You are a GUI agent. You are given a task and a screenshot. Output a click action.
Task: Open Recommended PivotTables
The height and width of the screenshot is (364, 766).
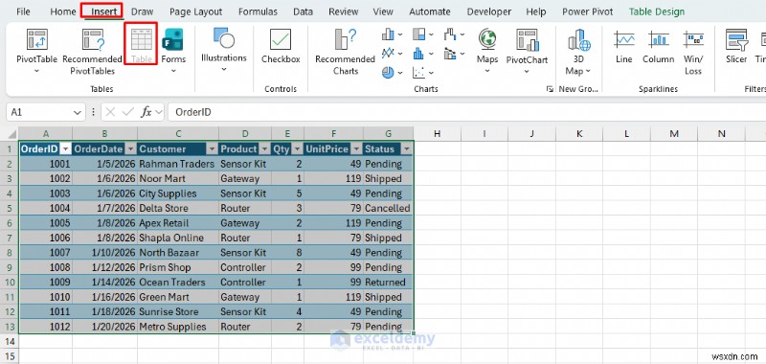[x=92, y=53]
